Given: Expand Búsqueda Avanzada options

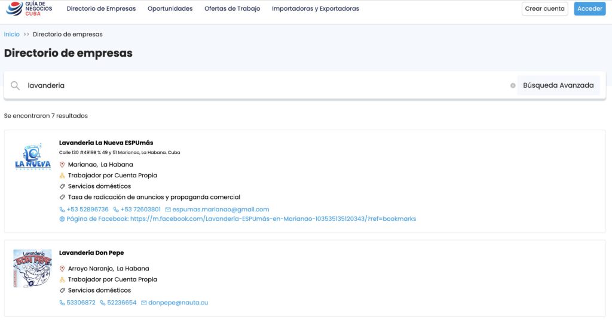Looking at the screenshot, I should pos(558,85).
